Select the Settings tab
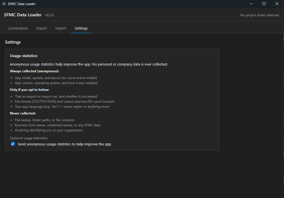 [x=81, y=28]
